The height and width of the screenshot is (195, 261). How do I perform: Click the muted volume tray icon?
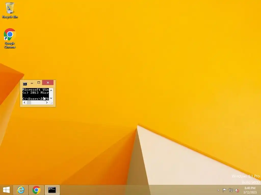237,190
